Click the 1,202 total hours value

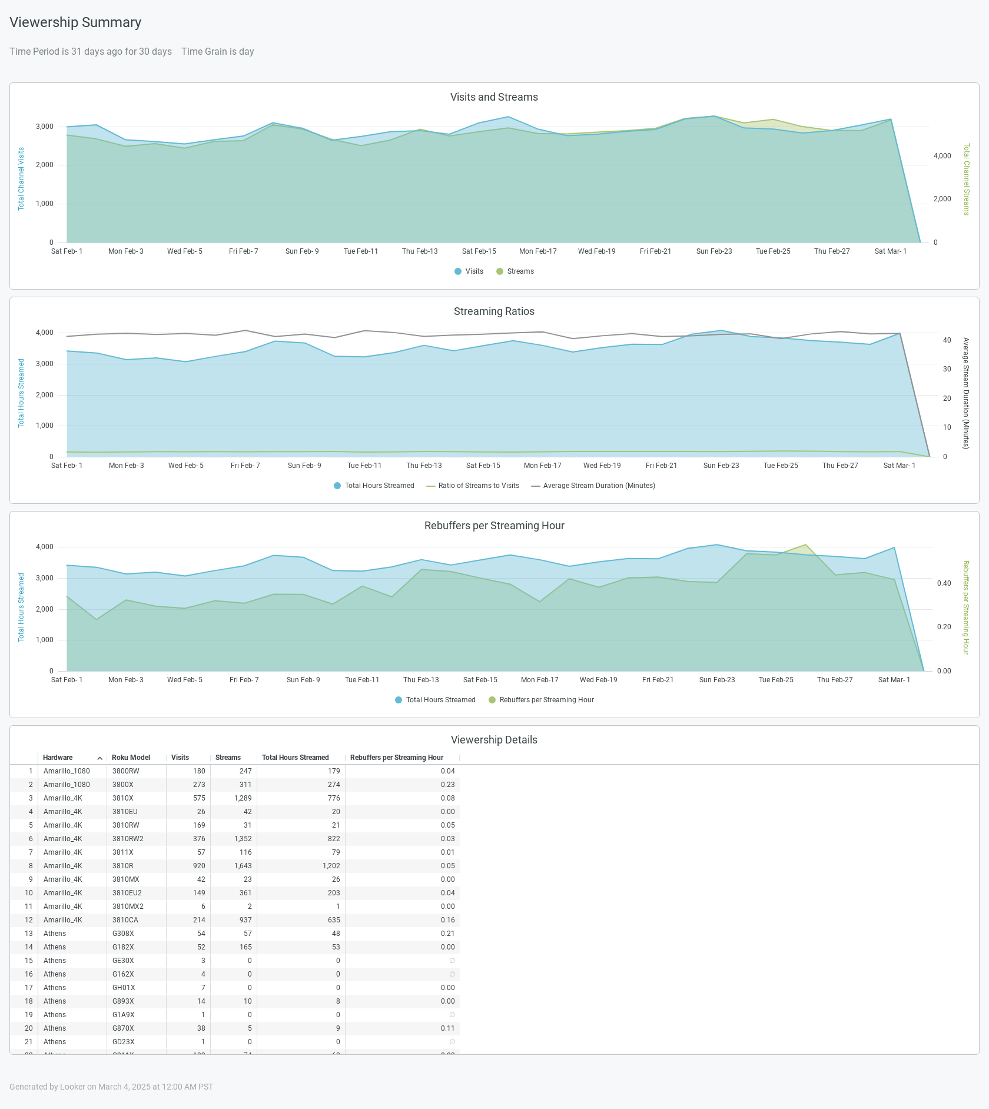(331, 866)
